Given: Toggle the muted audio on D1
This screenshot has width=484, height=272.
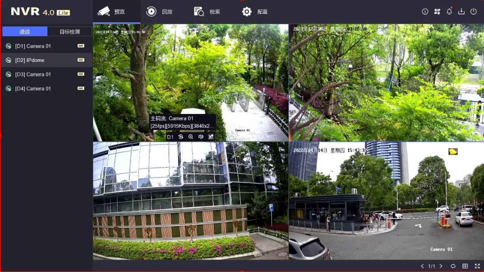Looking at the screenshot, I should click(x=201, y=137).
